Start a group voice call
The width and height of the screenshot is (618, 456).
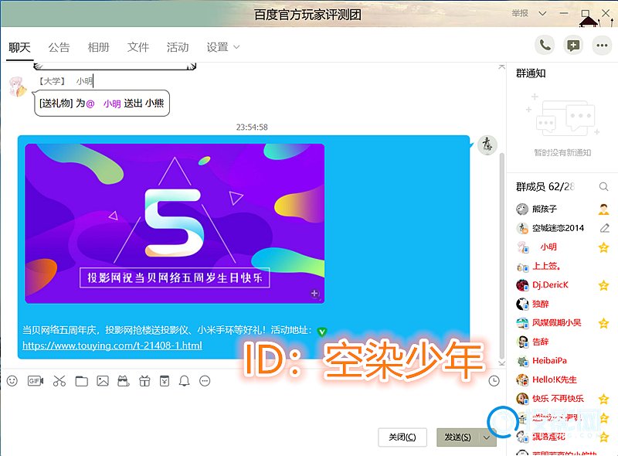tap(545, 46)
